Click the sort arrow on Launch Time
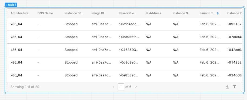This screenshot has width=247, height=100. (x=218, y=13)
